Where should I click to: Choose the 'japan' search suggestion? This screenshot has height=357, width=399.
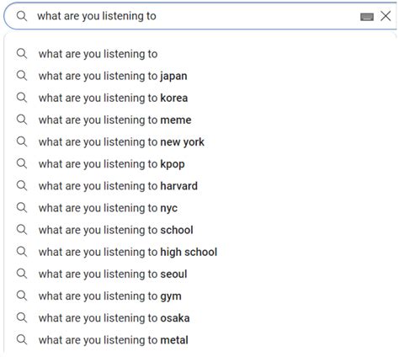point(200,76)
